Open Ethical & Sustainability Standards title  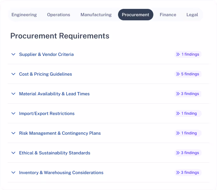[x=55, y=153]
